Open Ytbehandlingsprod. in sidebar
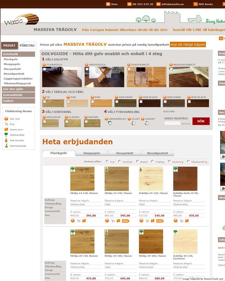This screenshot has width=225, height=281. click(17, 83)
